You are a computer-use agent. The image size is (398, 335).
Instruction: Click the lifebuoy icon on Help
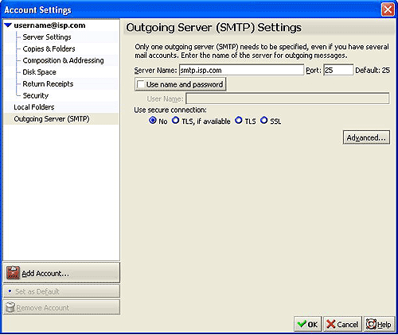[x=371, y=324]
